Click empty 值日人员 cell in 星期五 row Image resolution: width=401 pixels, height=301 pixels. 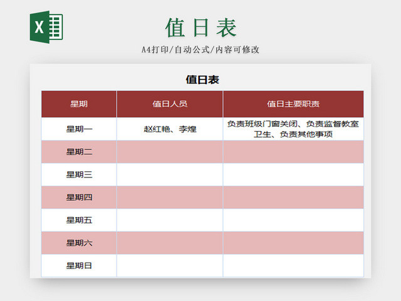click(x=170, y=220)
